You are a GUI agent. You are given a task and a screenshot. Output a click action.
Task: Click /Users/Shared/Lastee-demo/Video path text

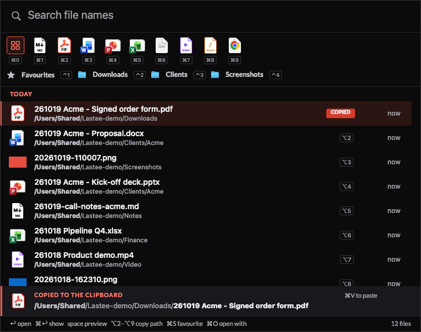point(88,264)
